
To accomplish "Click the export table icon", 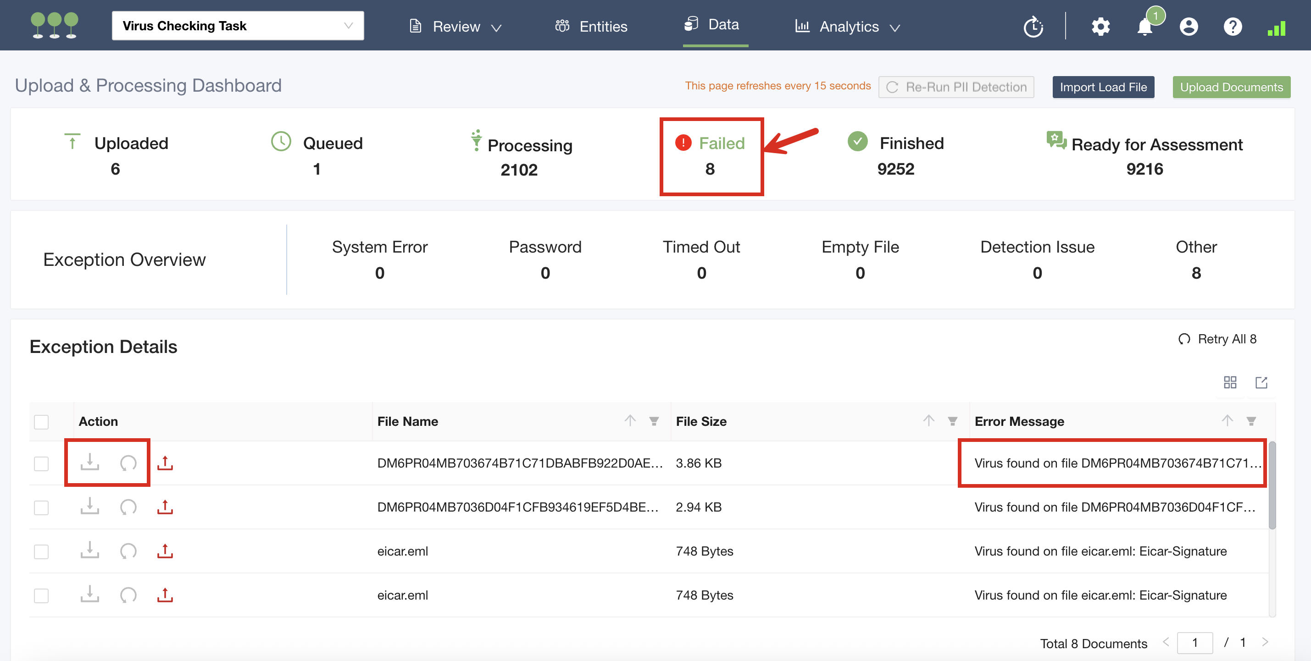I will point(1261,382).
